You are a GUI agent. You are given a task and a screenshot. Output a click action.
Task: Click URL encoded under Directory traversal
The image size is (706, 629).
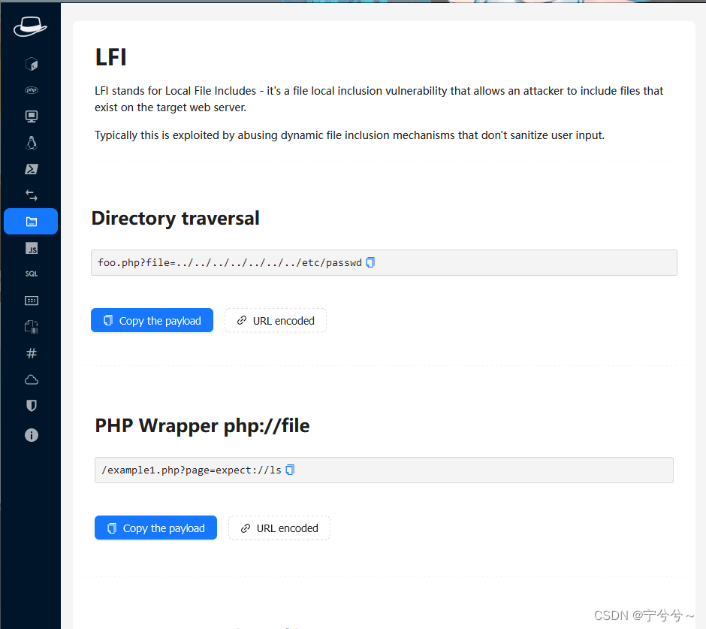(276, 320)
